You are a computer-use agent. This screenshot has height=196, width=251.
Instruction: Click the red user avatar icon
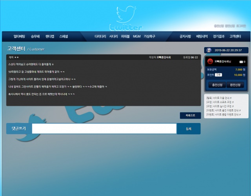(x=210, y=61)
